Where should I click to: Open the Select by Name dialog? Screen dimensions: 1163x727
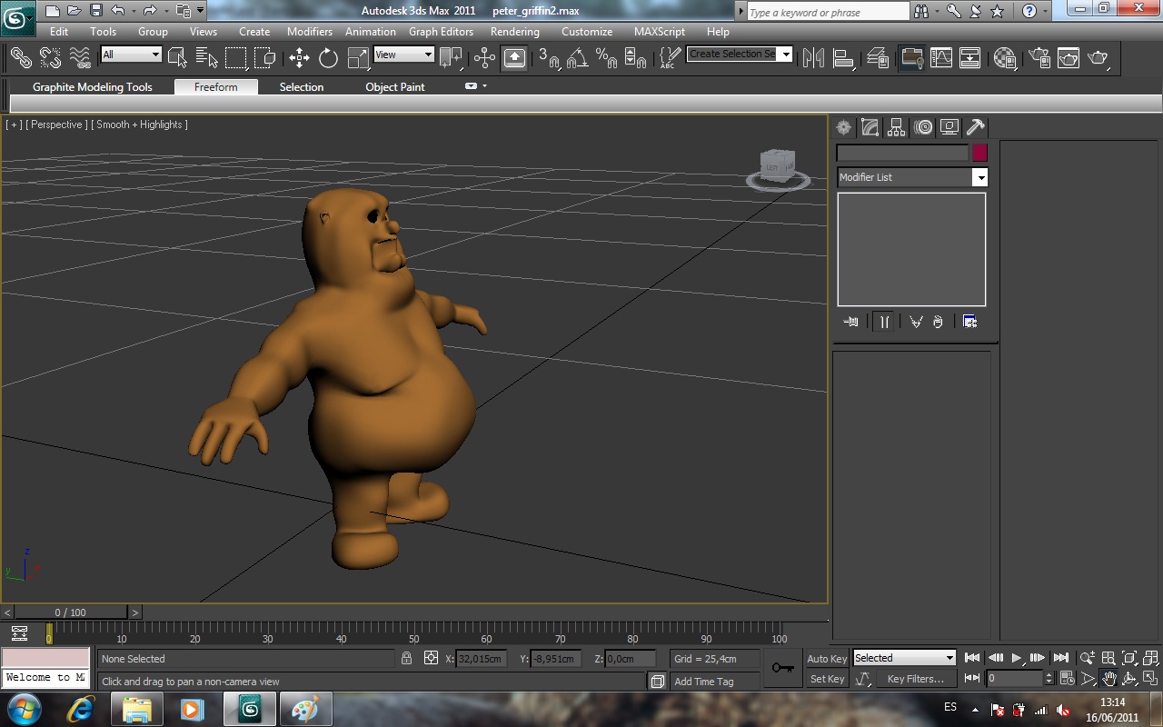coord(207,57)
